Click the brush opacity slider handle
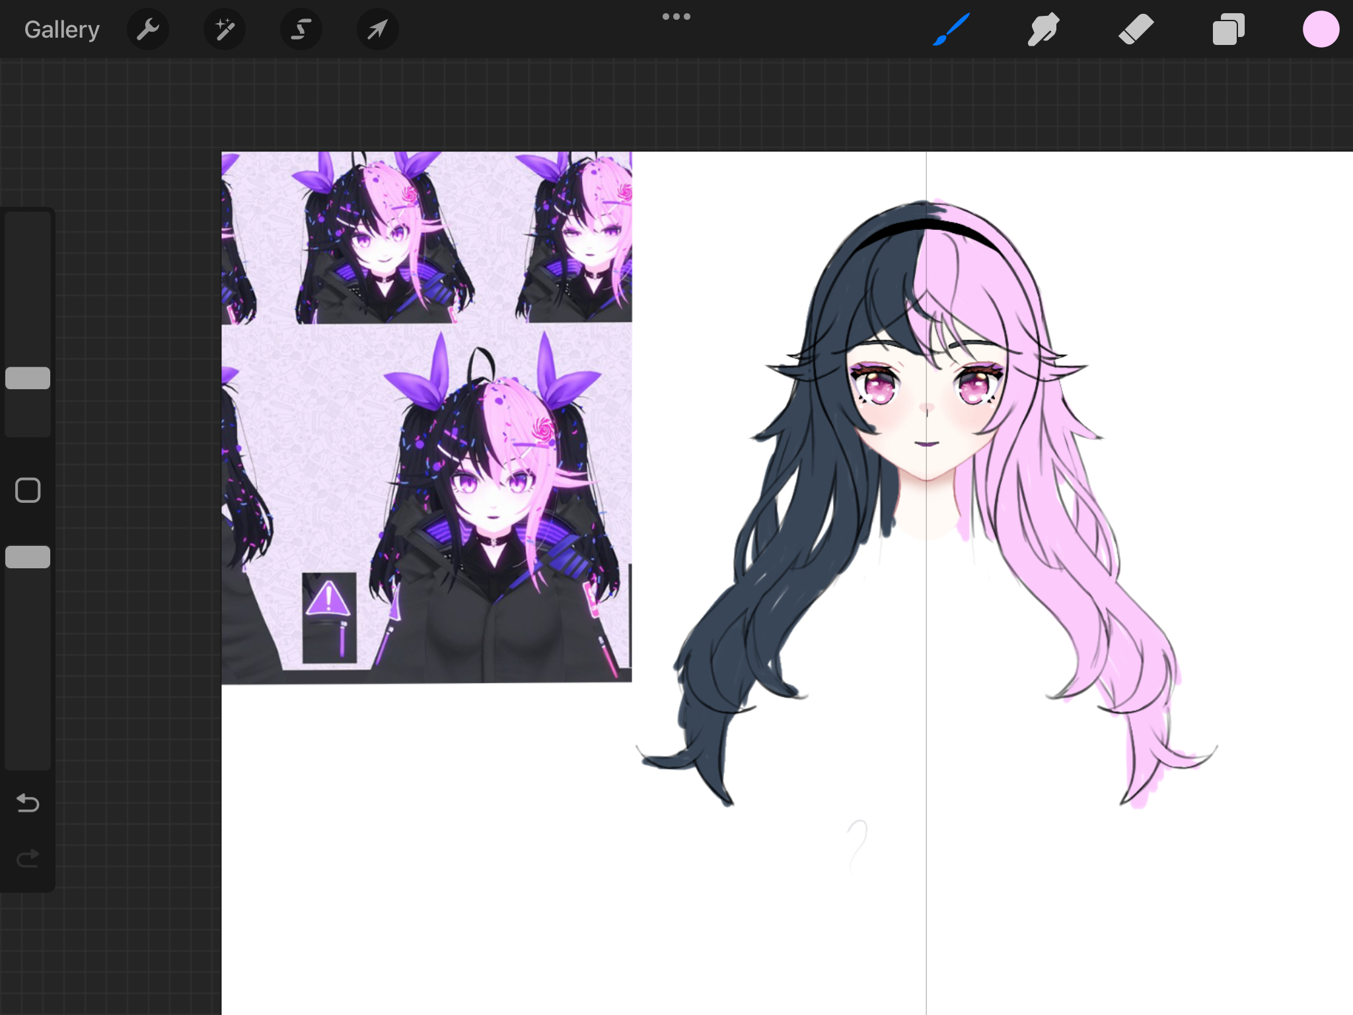 click(28, 557)
